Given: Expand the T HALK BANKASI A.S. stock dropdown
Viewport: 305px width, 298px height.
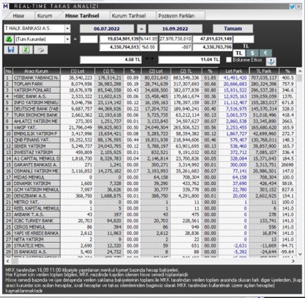Looking at the screenshot, I should tap(67, 29).
